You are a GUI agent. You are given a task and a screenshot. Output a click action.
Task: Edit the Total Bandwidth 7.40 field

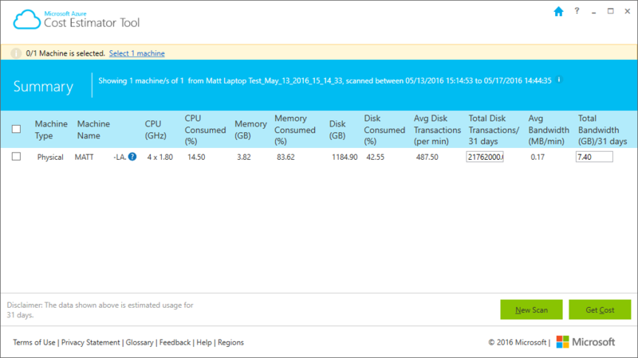pos(594,157)
